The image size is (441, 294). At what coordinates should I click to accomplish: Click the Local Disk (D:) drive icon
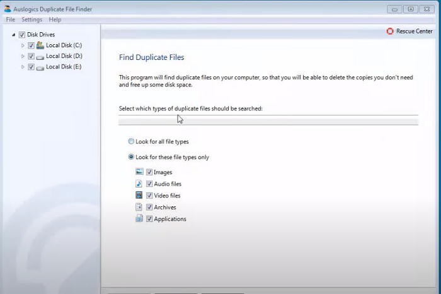coord(40,57)
